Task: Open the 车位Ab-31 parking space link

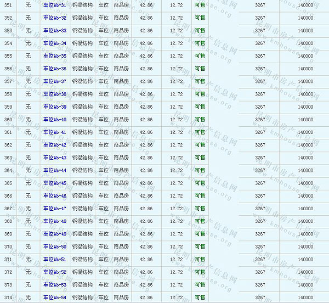Action: (55, 5)
